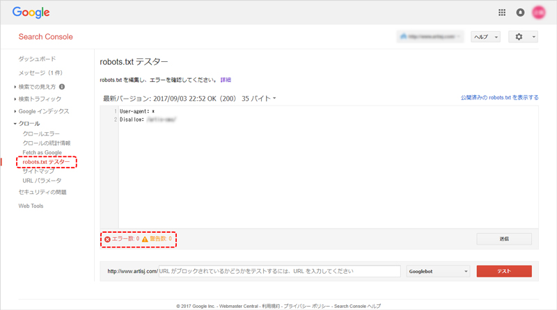Screen dimensions: 557x310
Task: Click the 詳細 link
Action: 226,80
